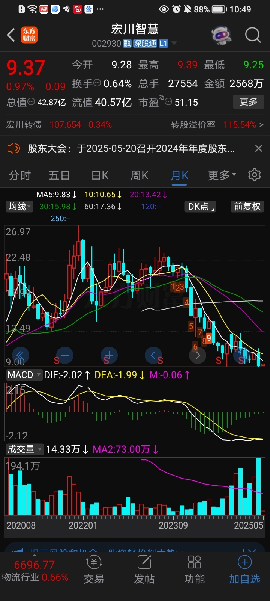The width and height of the screenshot is (270, 601).
Task: Zoom out chart with minus button
Action: [65, 355]
